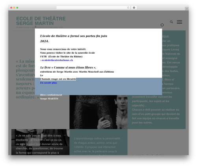Image resolution: width=197 pixels, height=167 pixels.
Task: Click the 'L'école de théâtre a fermé' heading
Action: coord(74,39)
